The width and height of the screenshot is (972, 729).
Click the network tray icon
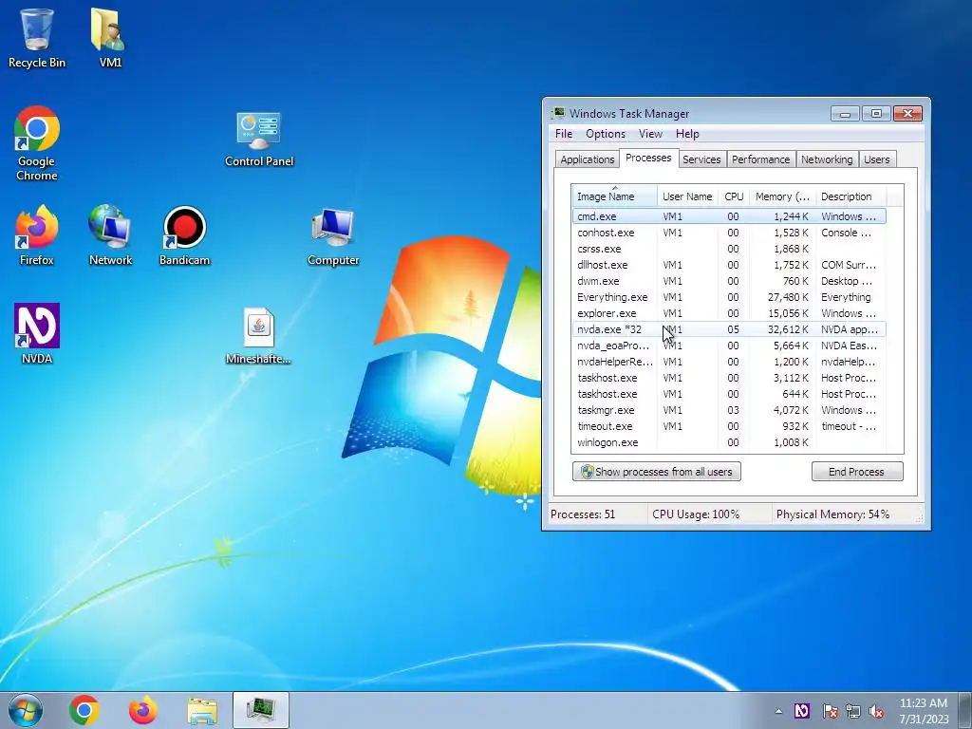[x=853, y=711]
